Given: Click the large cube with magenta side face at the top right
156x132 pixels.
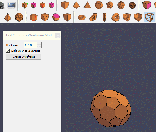Looking at the screenshot, I should pyautogui.click(x=147, y=5).
